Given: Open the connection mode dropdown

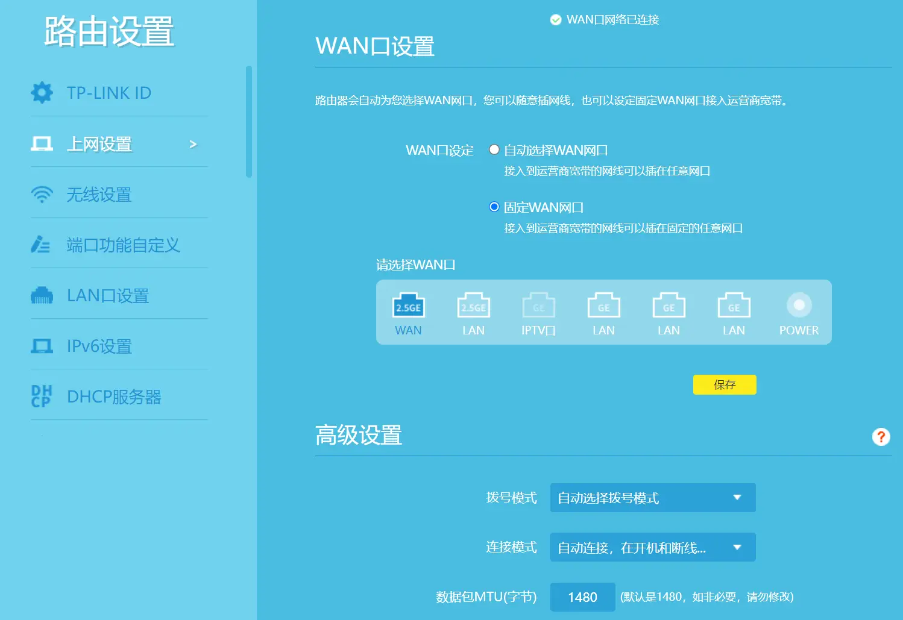Looking at the screenshot, I should [652, 547].
